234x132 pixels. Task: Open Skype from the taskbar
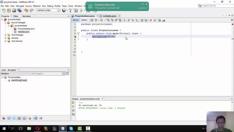[x=71, y=129]
